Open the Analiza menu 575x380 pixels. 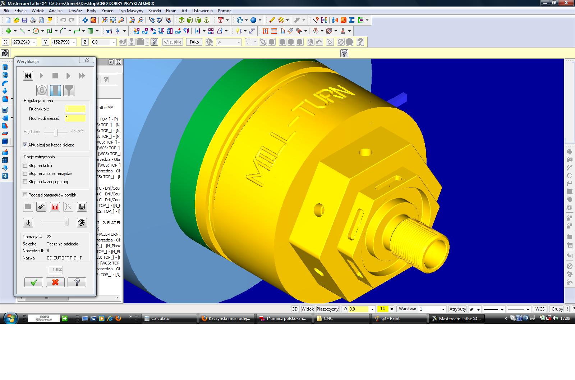pyautogui.click(x=56, y=11)
